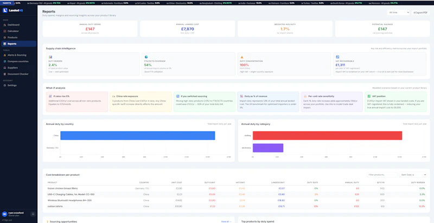Click the Alerts & Sourcing bell icon
The width and height of the screenshot is (434, 223).
pos(5,55)
